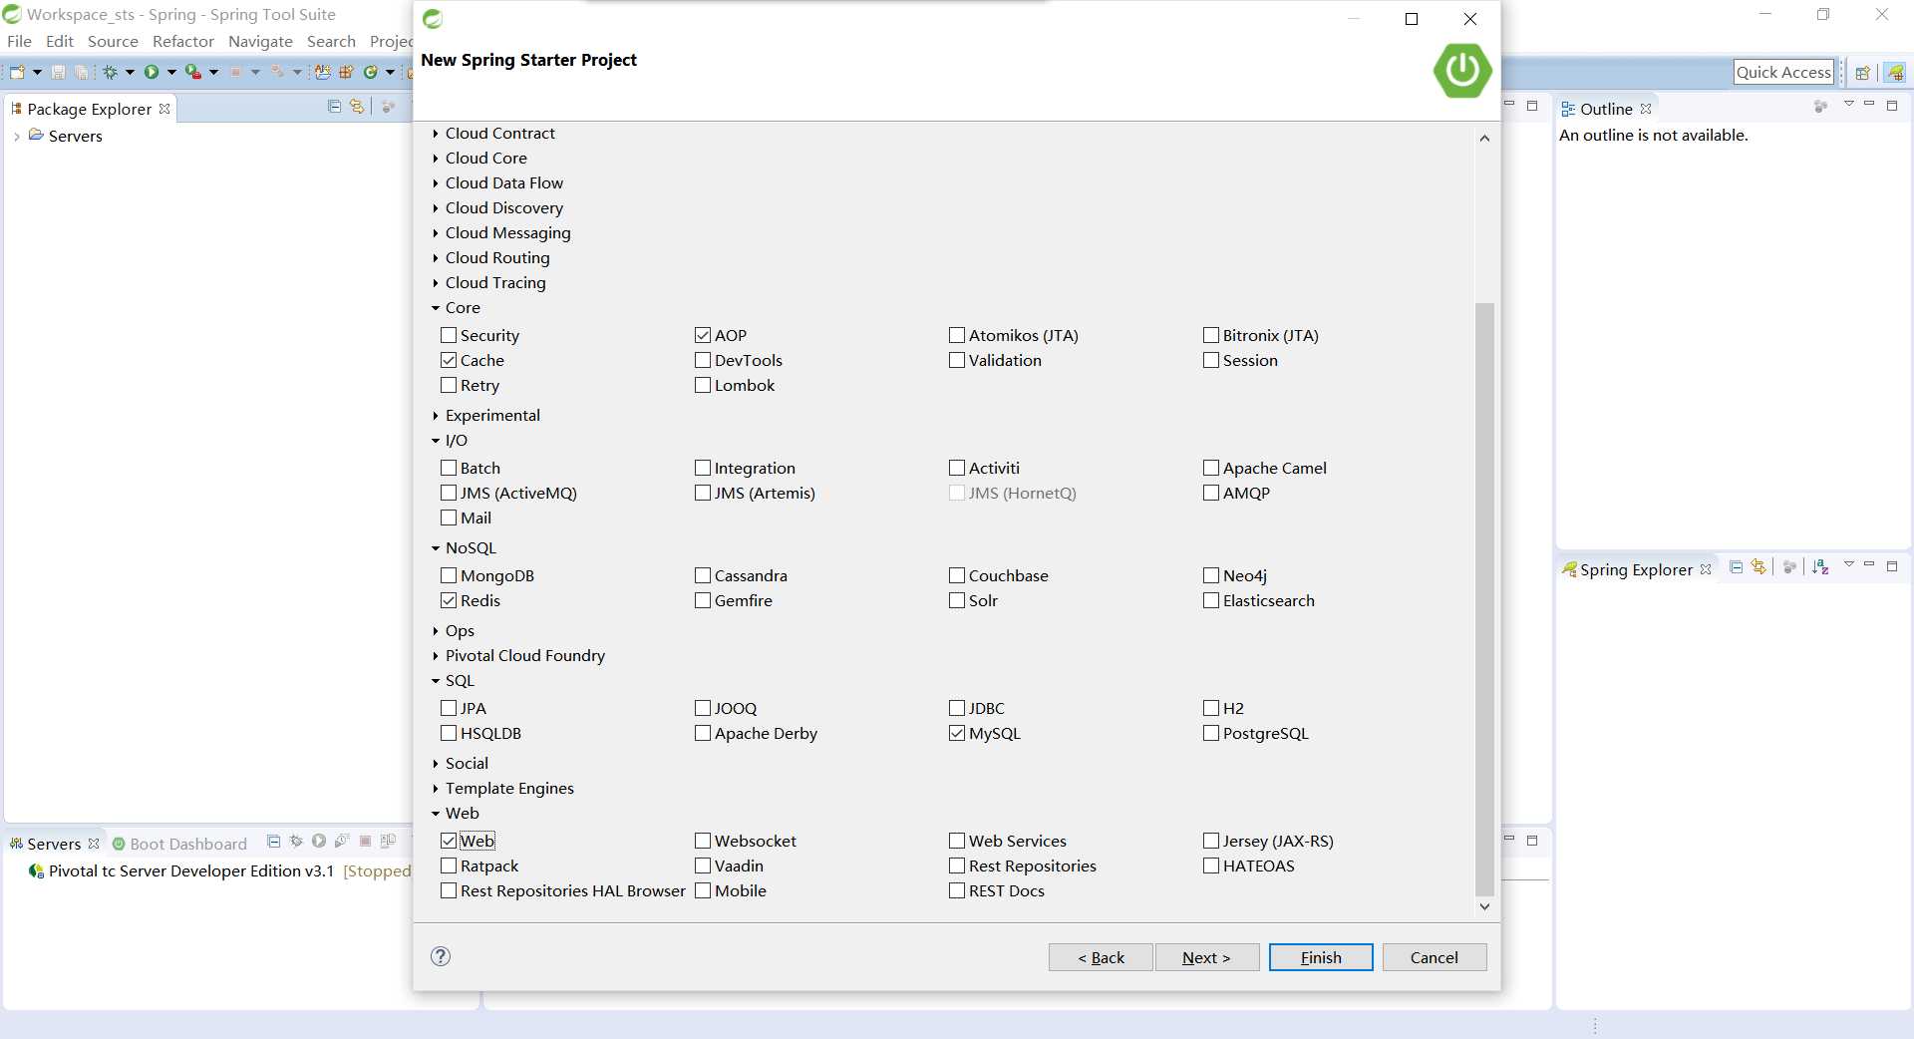The image size is (1914, 1039).
Task: Uncheck the AOP checkbox
Action: tap(703, 335)
